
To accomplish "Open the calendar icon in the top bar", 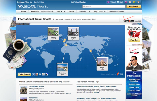I will (130, 2).
